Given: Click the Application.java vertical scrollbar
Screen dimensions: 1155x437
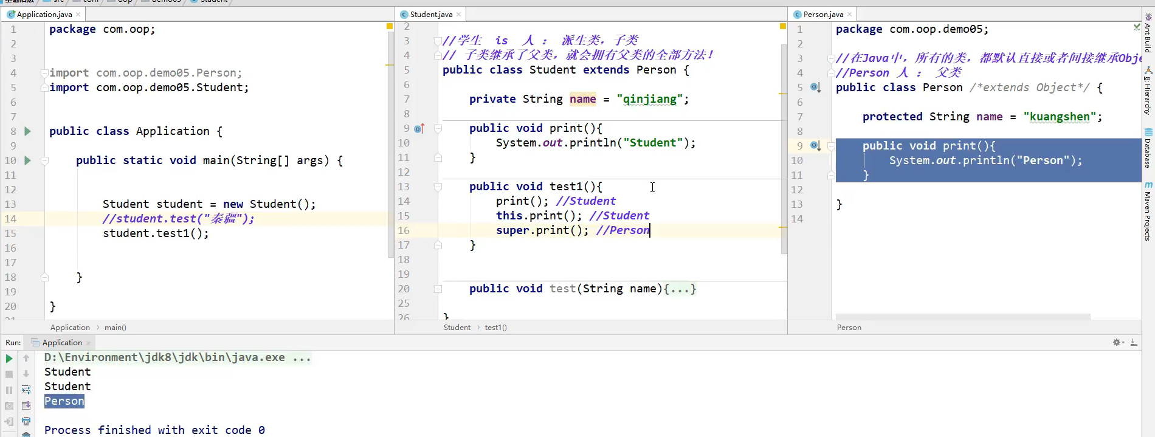Looking at the screenshot, I should (x=390, y=145).
